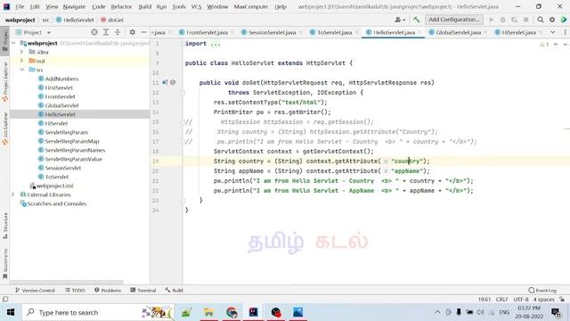Open the Terminal tool window
570x321 pixels.
point(142,290)
